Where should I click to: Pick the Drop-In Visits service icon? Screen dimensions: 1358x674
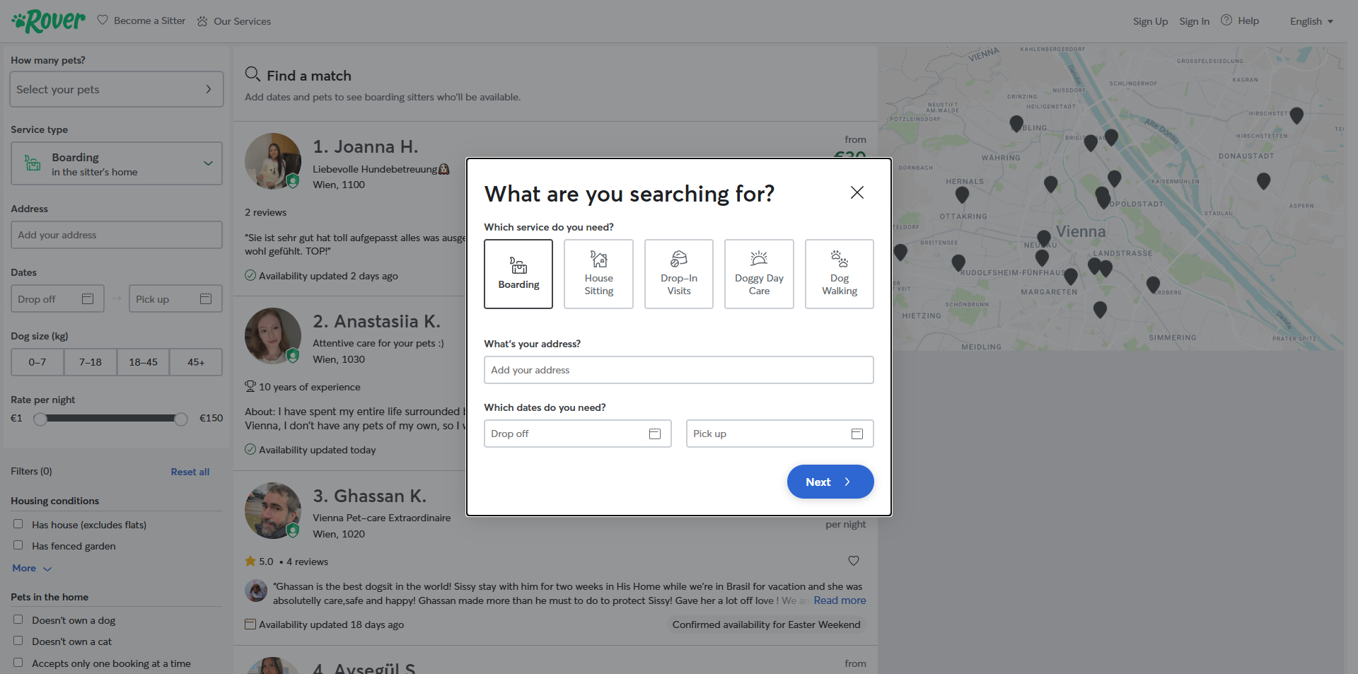click(x=678, y=259)
